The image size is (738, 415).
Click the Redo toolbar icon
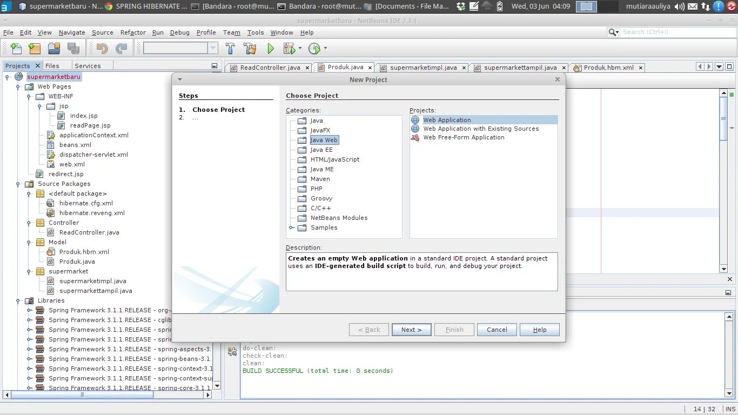122,49
